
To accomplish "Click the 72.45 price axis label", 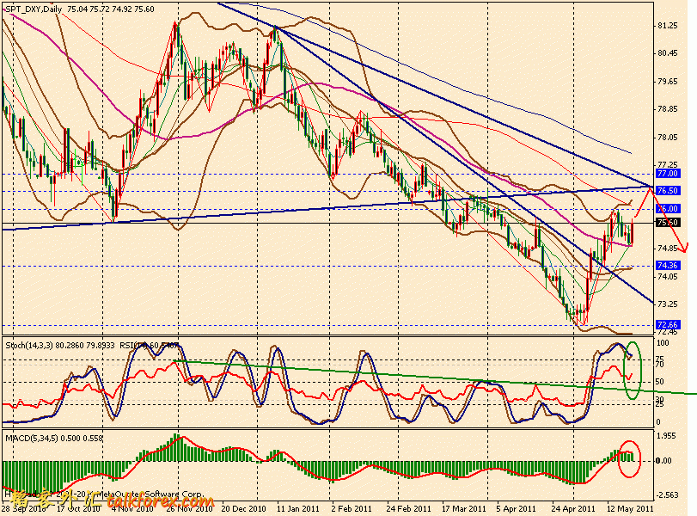I will point(667,332).
